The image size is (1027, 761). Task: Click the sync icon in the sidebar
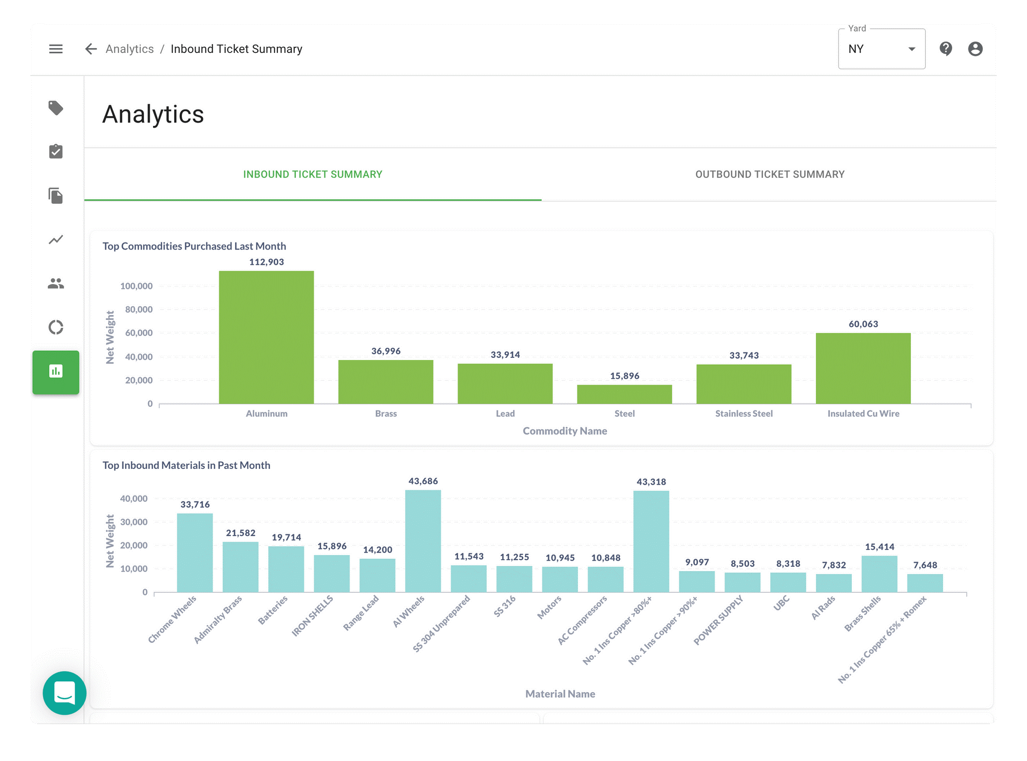tap(56, 327)
